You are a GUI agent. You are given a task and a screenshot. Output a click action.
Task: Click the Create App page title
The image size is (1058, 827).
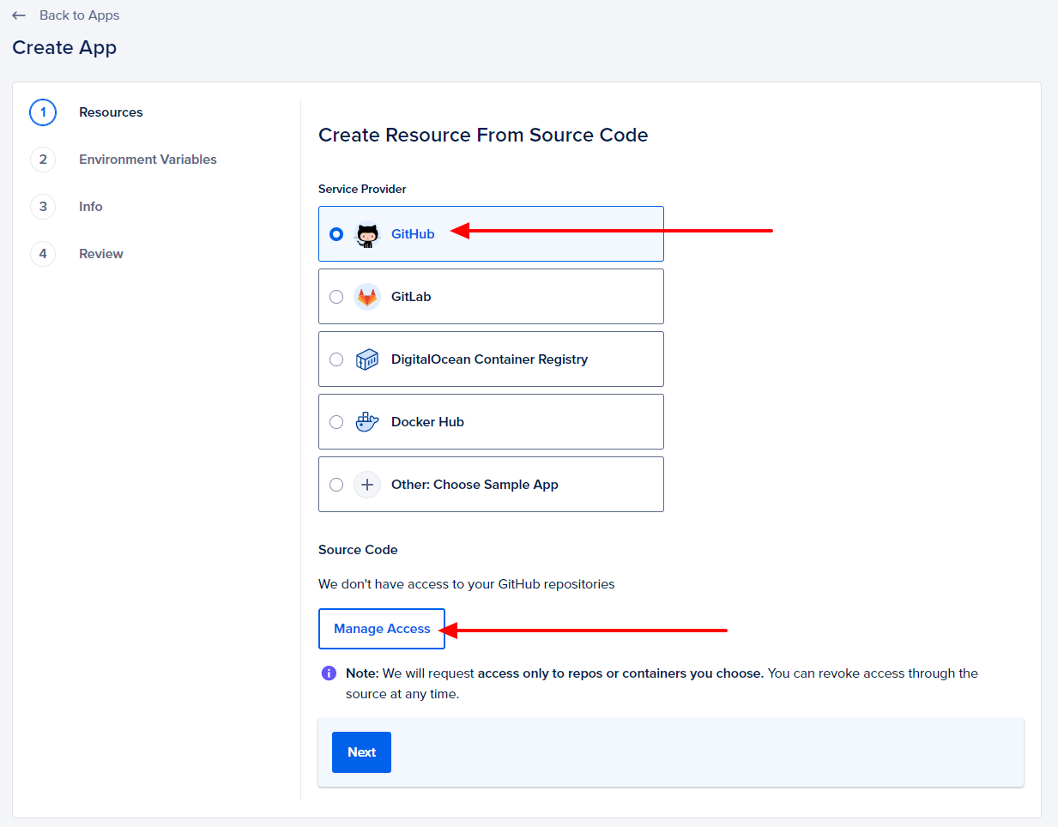pyautogui.click(x=64, y=48)
